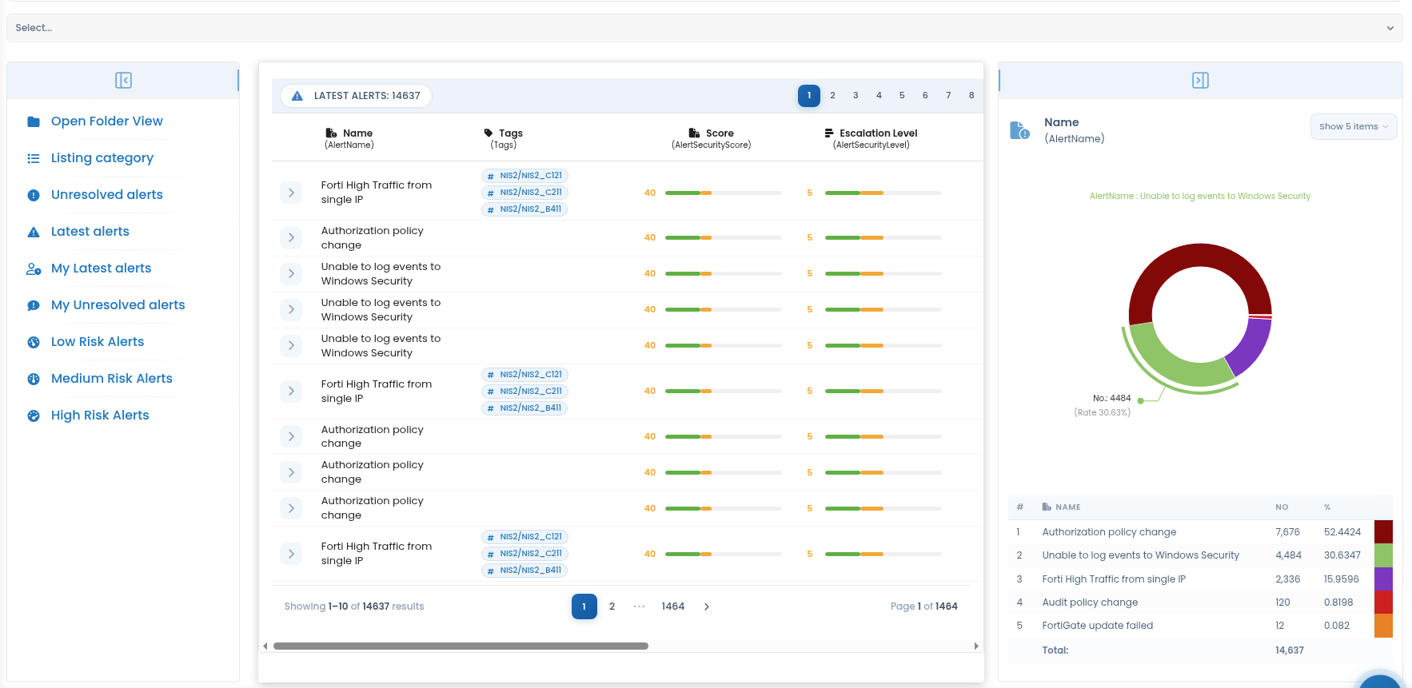Click the Low Risk Alerts gauge icon
Screen dimensions: 1412x688
pos(34,343)
